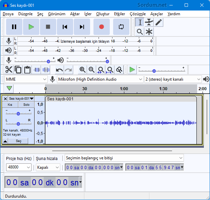Screen dimensions: 210x200
Task: Open the Araçlar menu
Action: click(156, 14)
